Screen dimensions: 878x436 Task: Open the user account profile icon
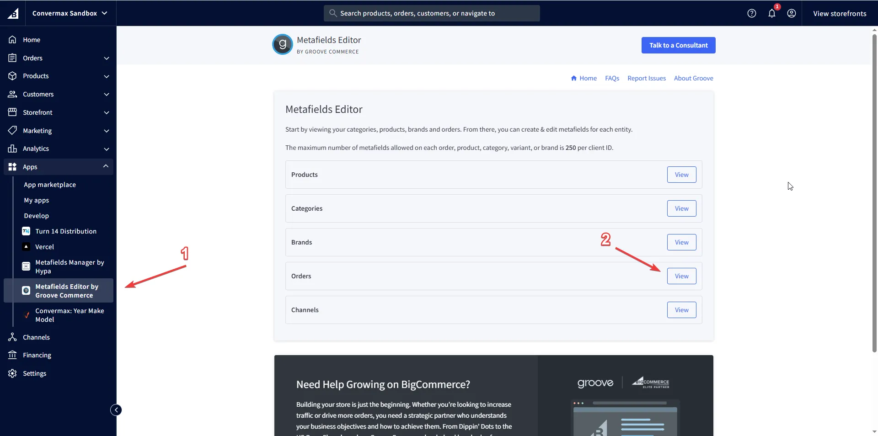[791, 13]
